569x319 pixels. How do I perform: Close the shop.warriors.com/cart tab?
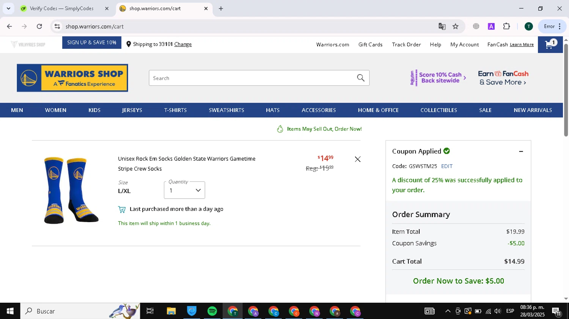tap(206, 8)
